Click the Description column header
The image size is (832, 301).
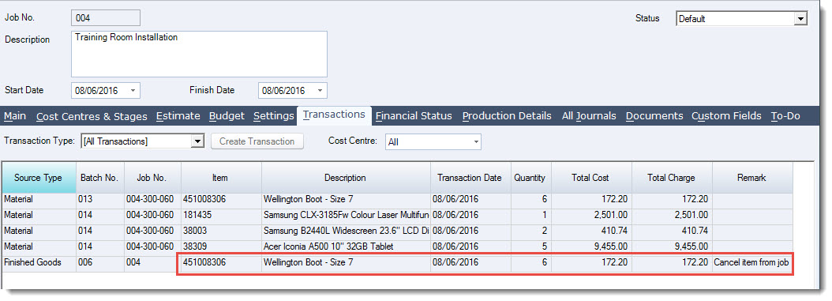point(346,178)
